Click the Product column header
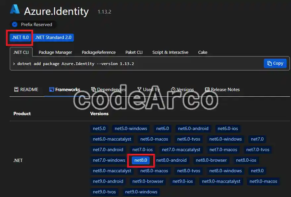This screenshot has width=291, height=197. click(x=22, y=114)
